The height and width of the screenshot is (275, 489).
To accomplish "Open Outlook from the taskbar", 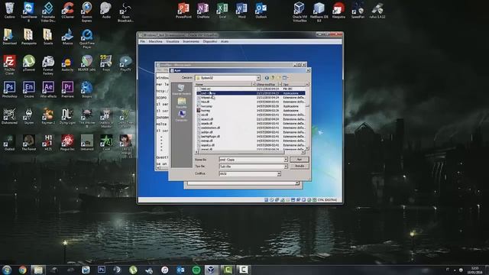I will [180, 270].
